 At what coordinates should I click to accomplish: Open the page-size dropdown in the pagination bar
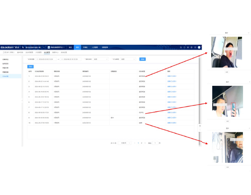tap(124, 143)
